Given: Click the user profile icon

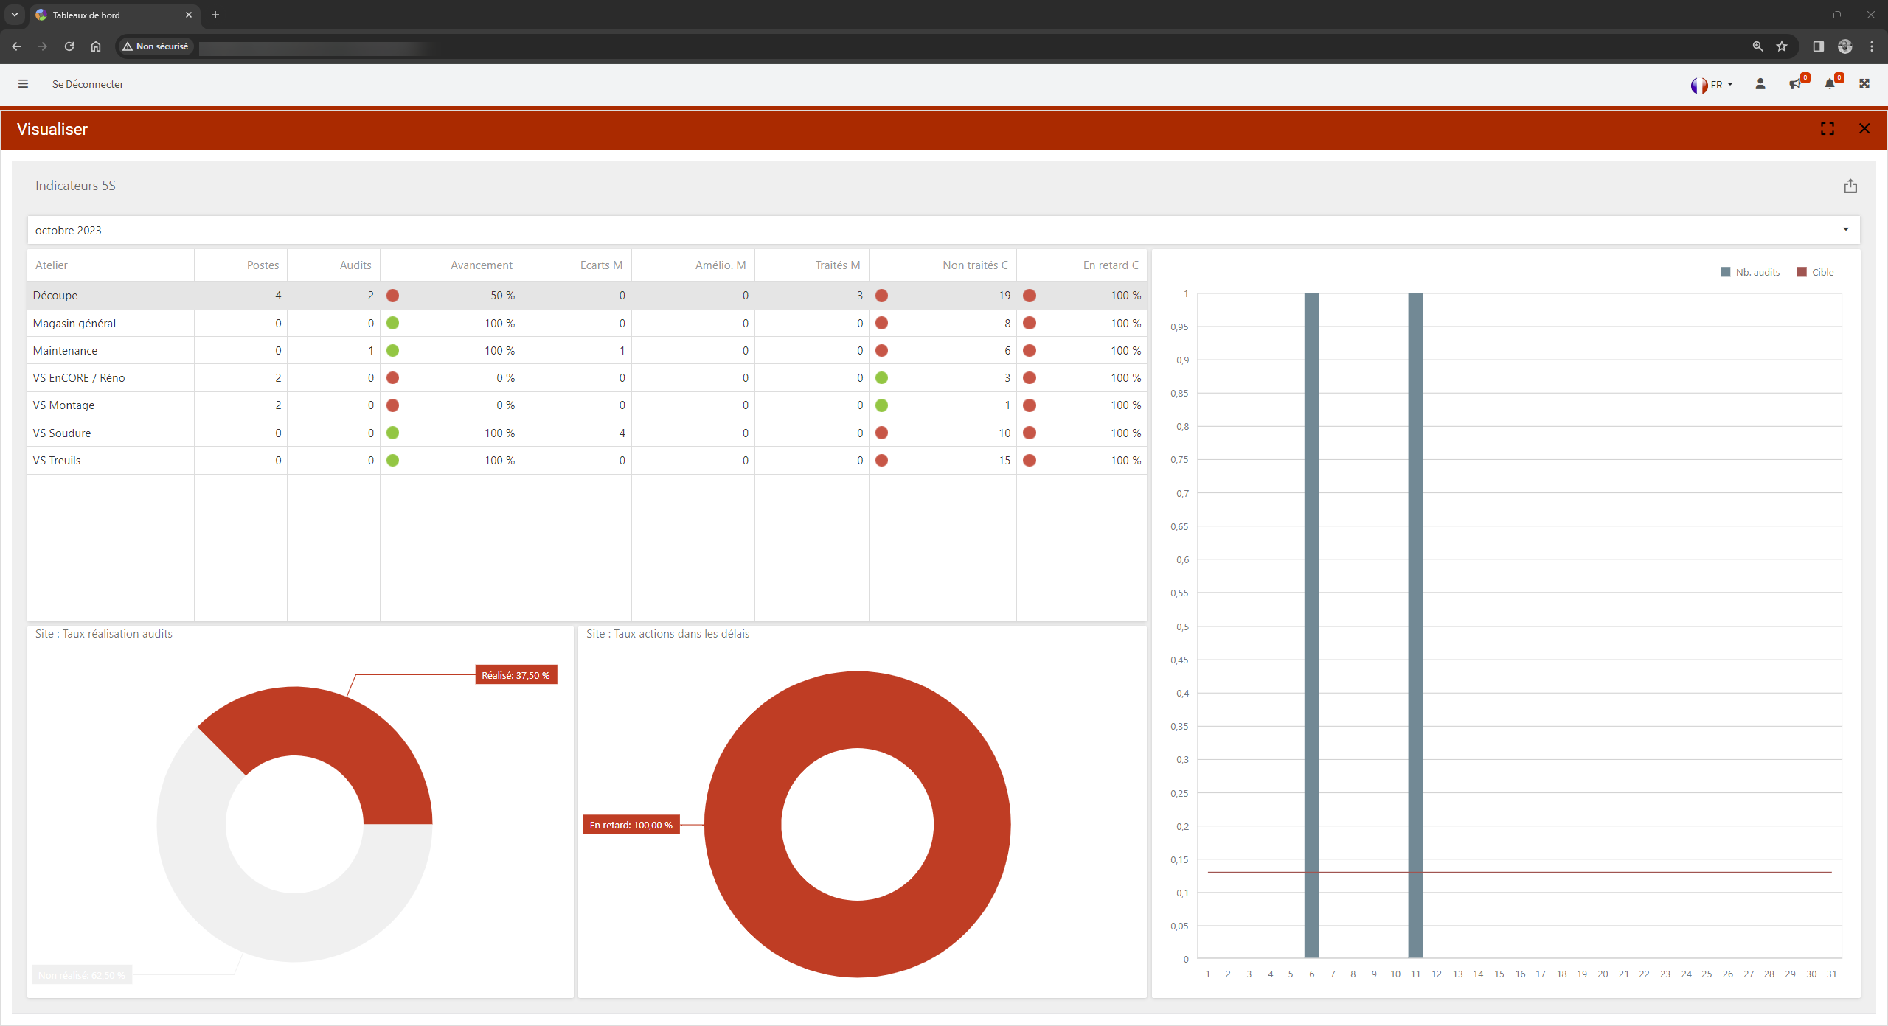Looking at the screenshot, I should pyautogui.click(x=1760, y=84).
